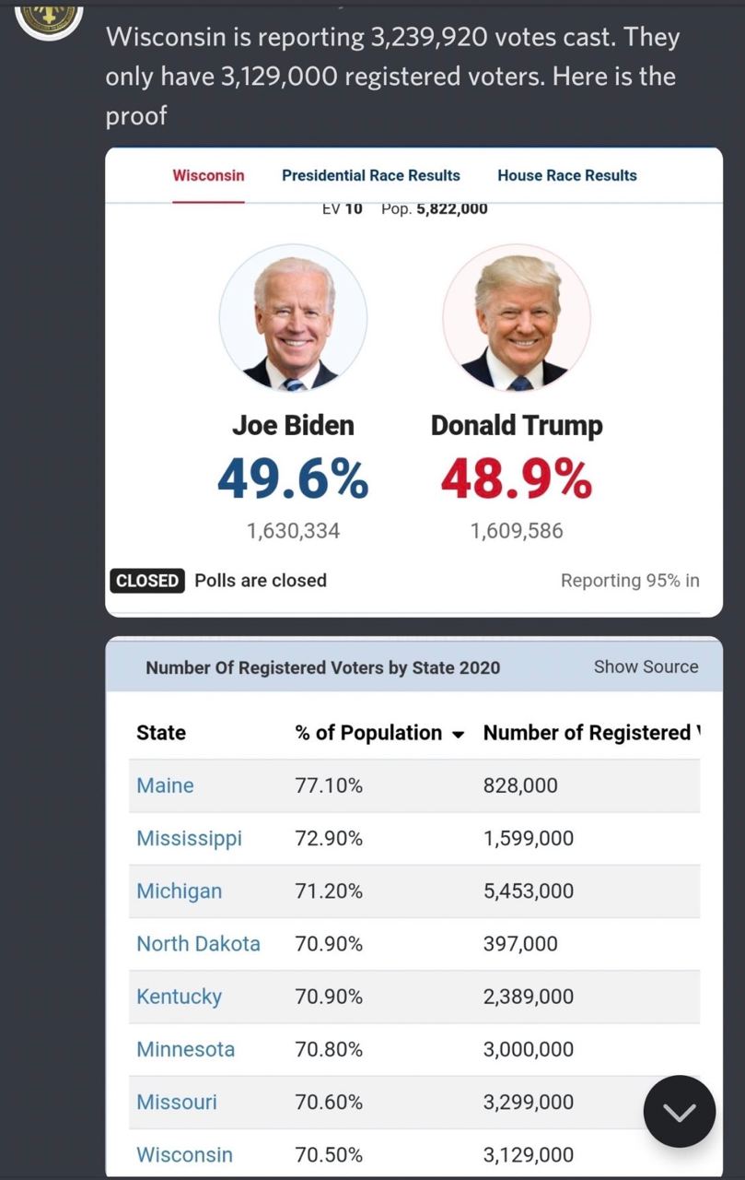The height and width of the screenshot is (1180, 745).
Task: Open the Wisconsin link in the table
Action: (x=184, y=1154)
